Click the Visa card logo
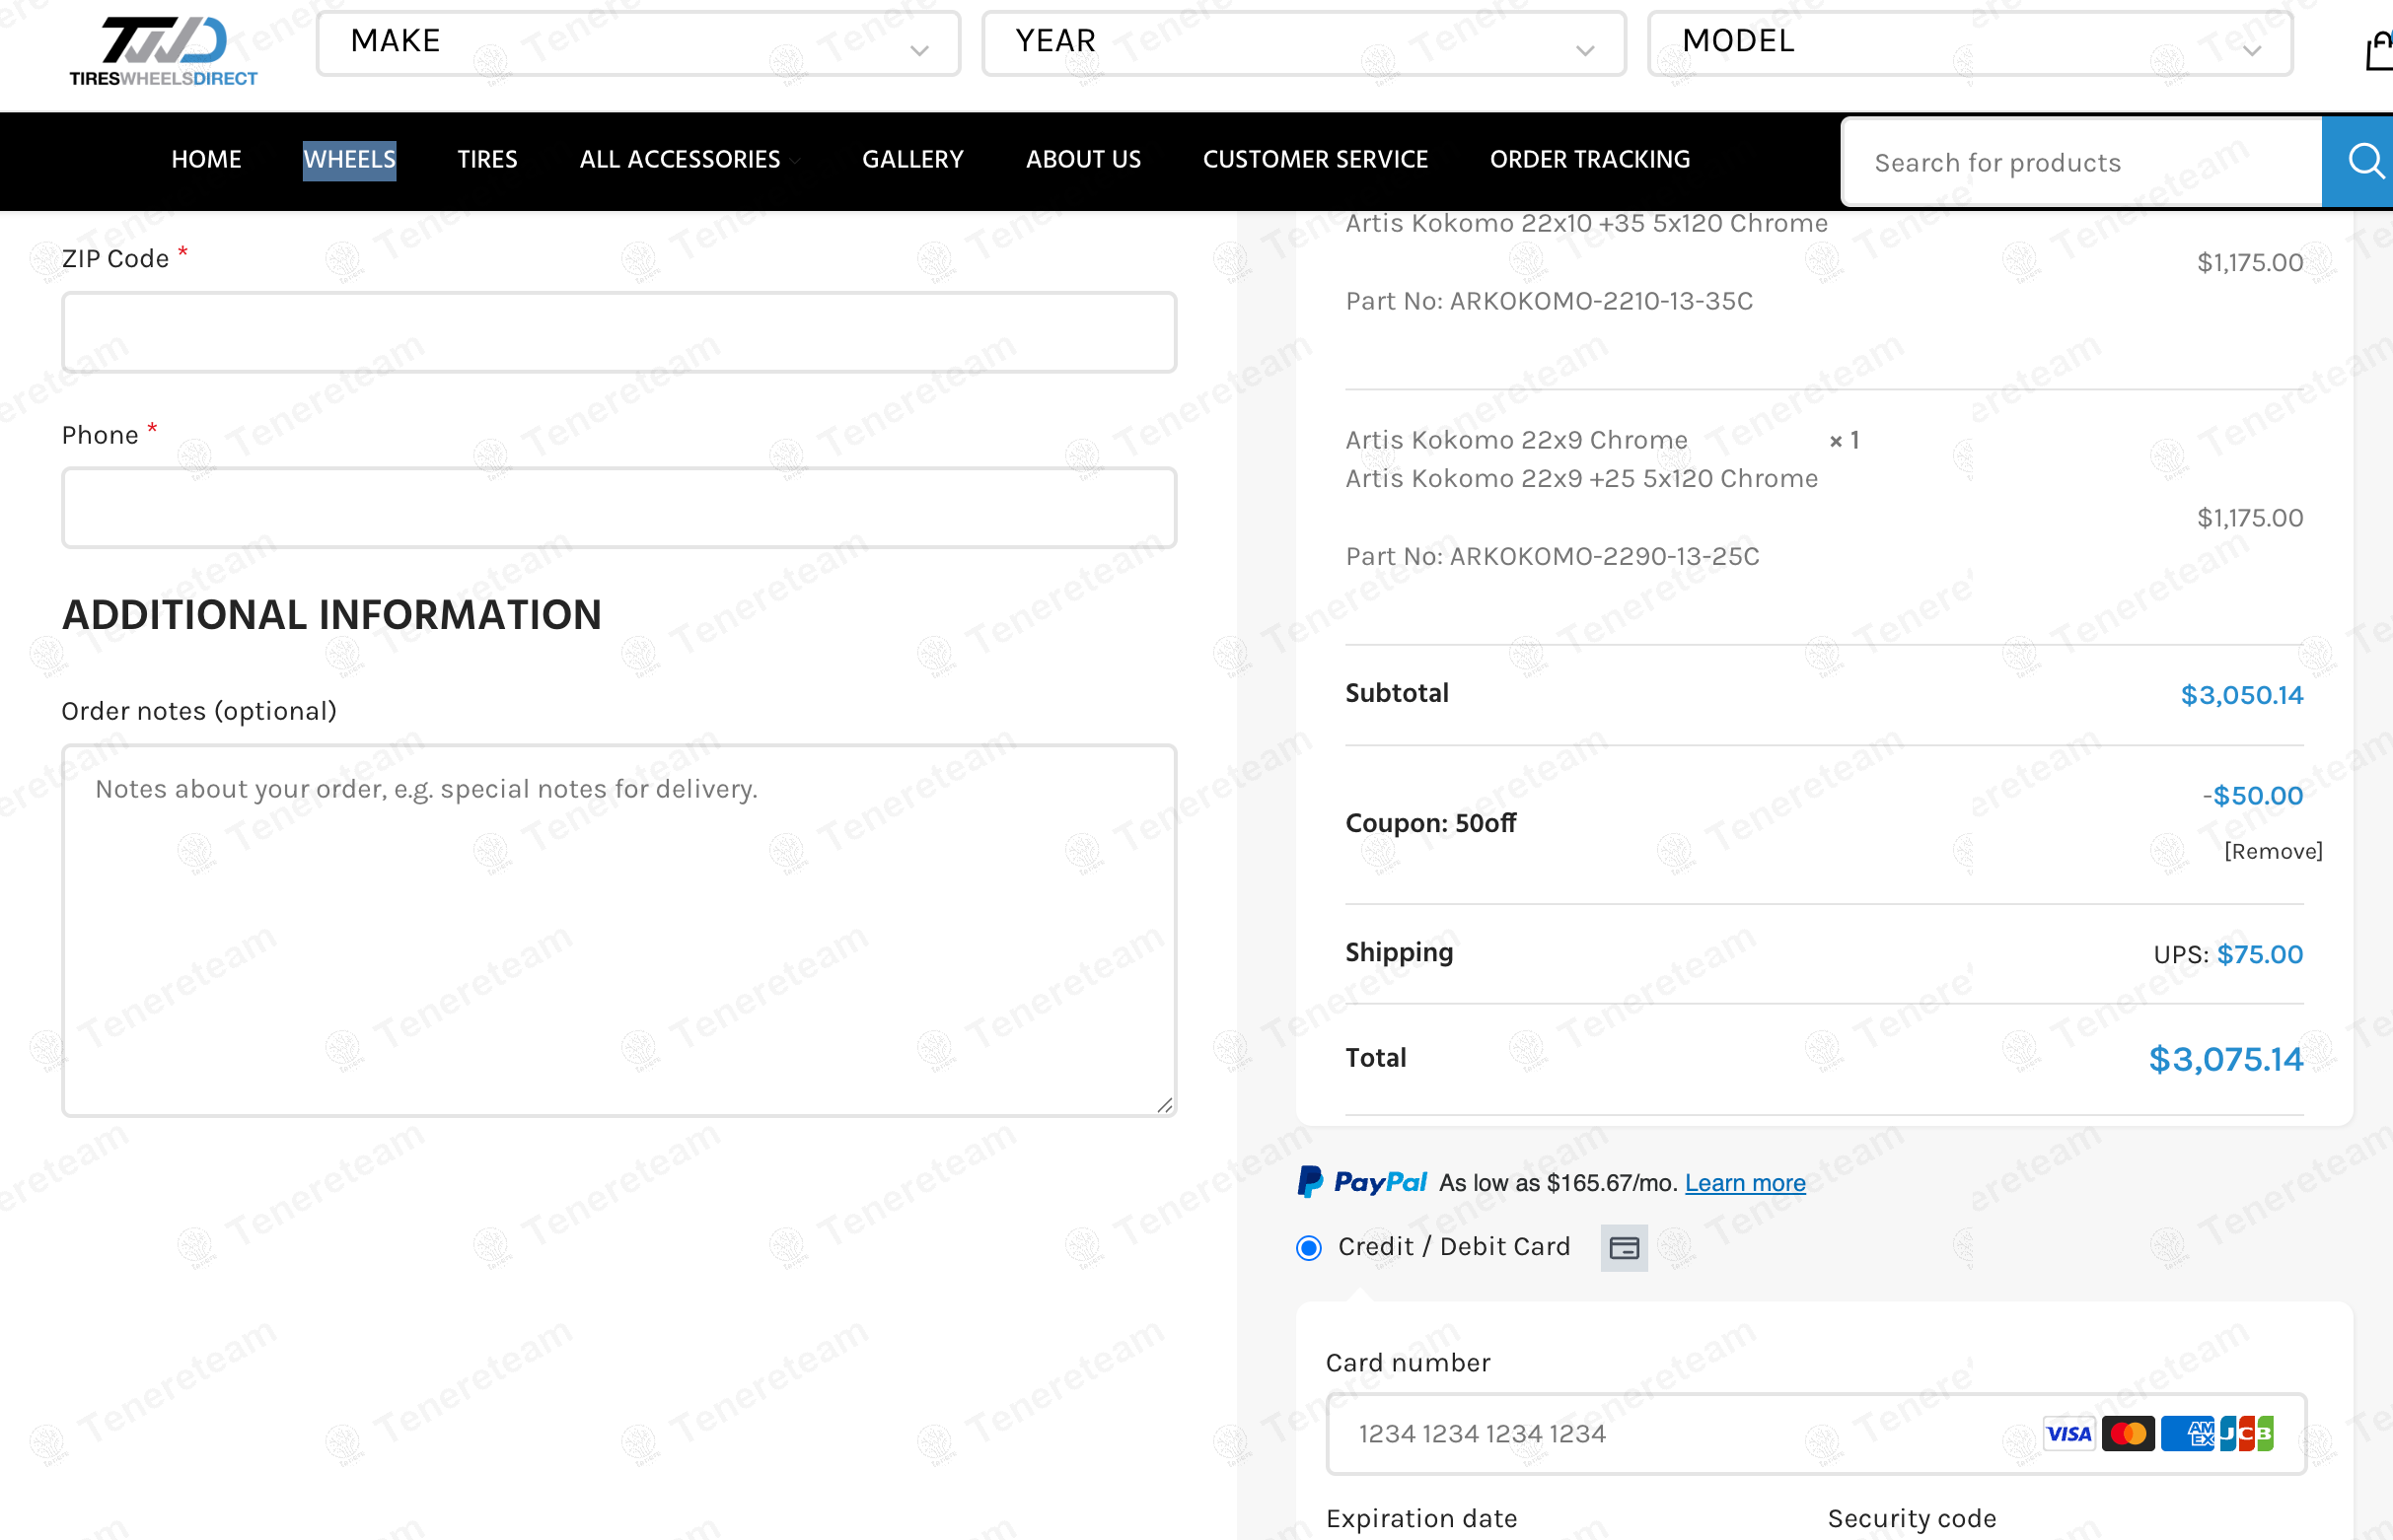This screenshot has width=2393, height=1540. pos(2067,1433)
